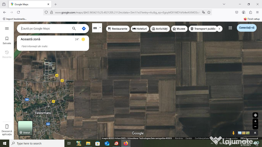The image size is (262, 147).
Task: Open File Explorer from taskbar
Action: tap(88, 143)
